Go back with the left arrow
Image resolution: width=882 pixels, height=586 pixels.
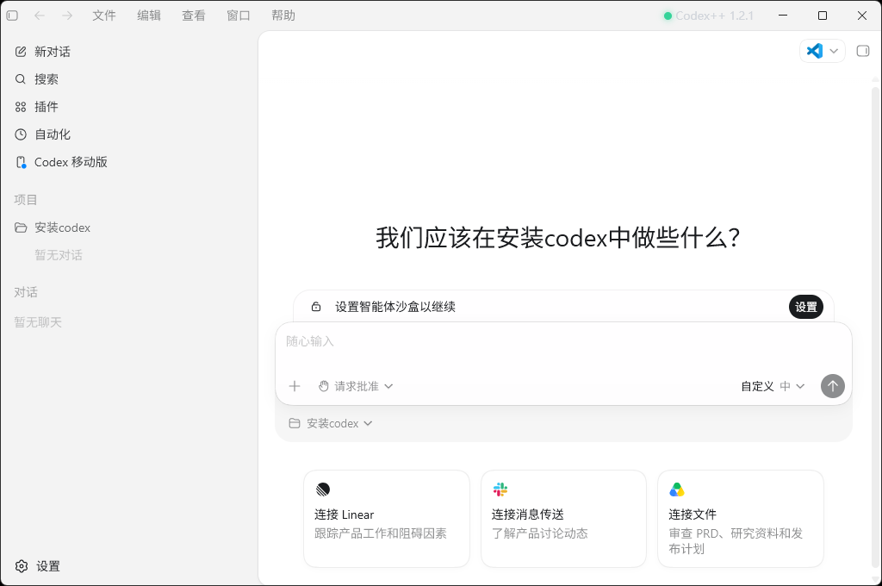click(x=40, y=16)
